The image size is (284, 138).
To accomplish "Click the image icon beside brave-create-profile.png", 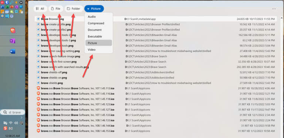I will pyautogui.click(x=38, y=24).
